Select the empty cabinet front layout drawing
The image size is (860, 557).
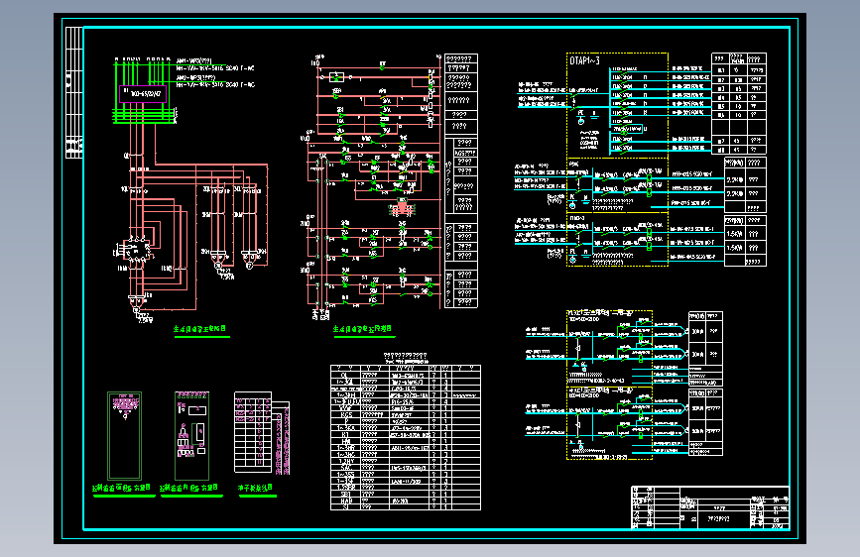click(125, 436)
